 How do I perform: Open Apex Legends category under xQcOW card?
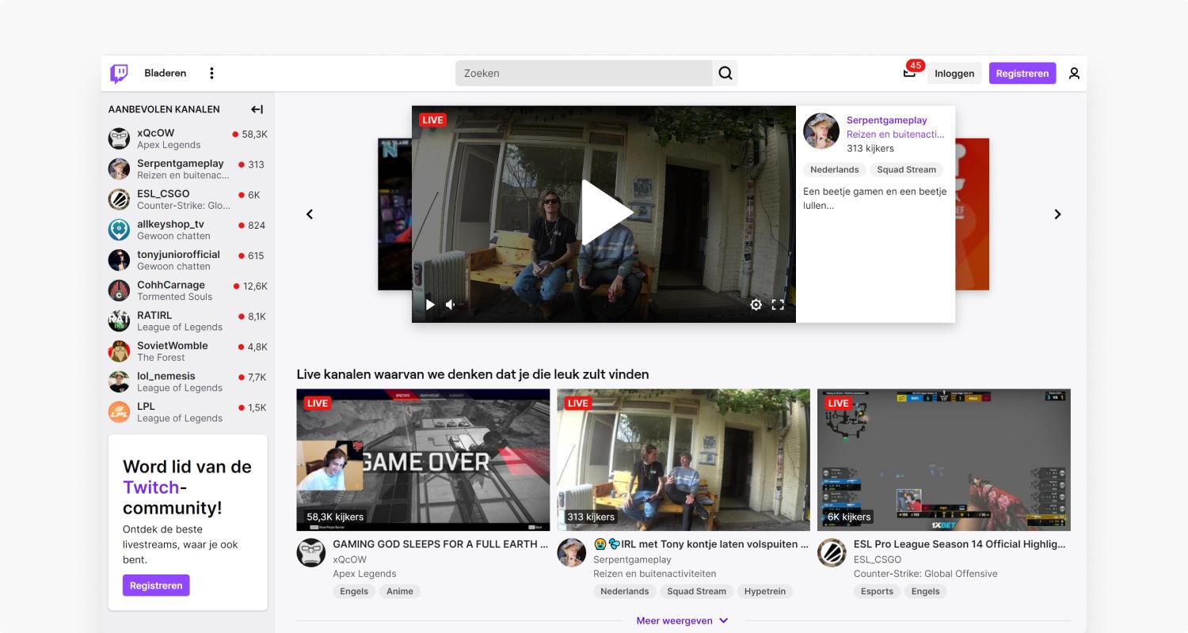364,574
